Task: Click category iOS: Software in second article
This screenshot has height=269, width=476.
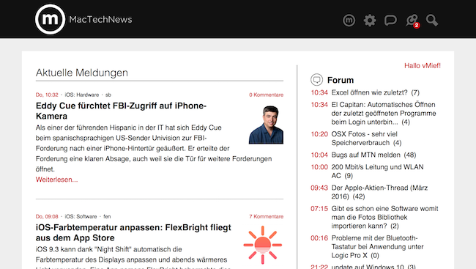Action: coord(81,216)
